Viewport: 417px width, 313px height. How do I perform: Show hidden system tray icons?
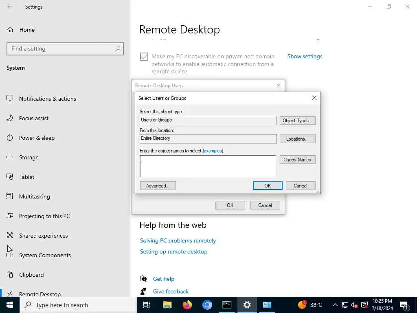tap(335, 305)
